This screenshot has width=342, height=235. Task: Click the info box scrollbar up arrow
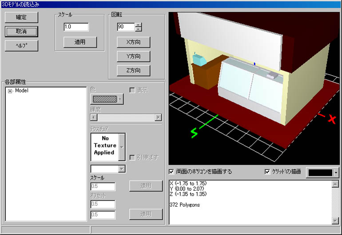[335, 184]
